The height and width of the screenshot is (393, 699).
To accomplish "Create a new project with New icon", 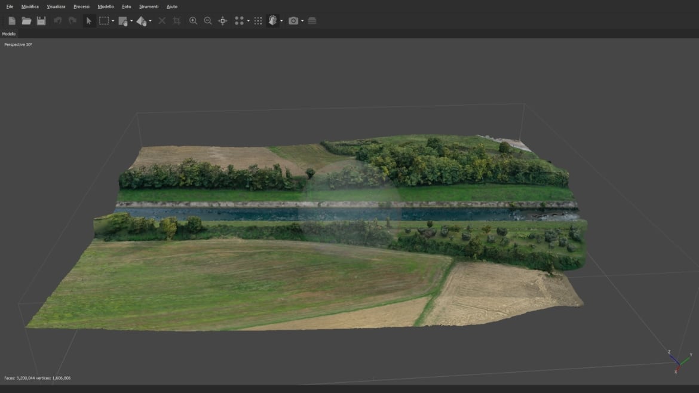I will point(12,20).
